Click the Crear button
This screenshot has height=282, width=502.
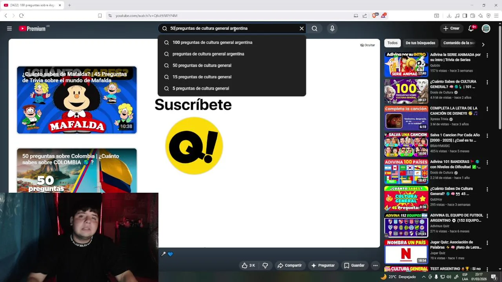[451, 28]
